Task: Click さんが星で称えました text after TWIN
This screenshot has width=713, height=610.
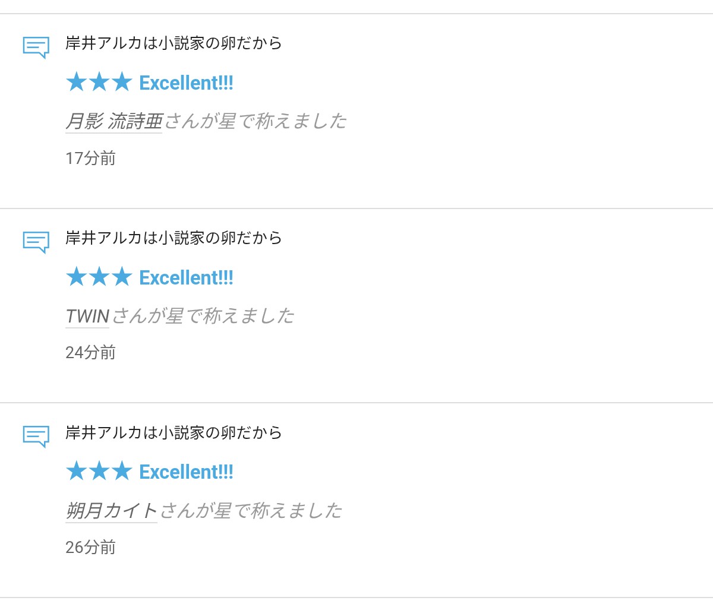Action: 203,316
